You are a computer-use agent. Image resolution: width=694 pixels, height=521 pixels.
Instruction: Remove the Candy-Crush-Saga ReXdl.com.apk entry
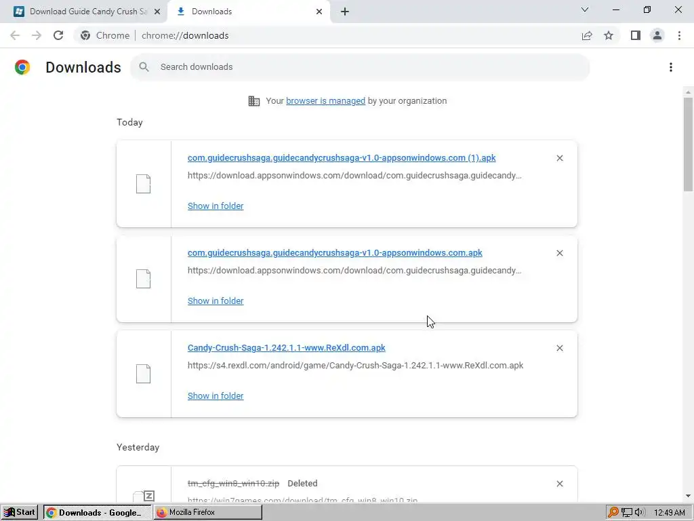[x=559, y=348]
